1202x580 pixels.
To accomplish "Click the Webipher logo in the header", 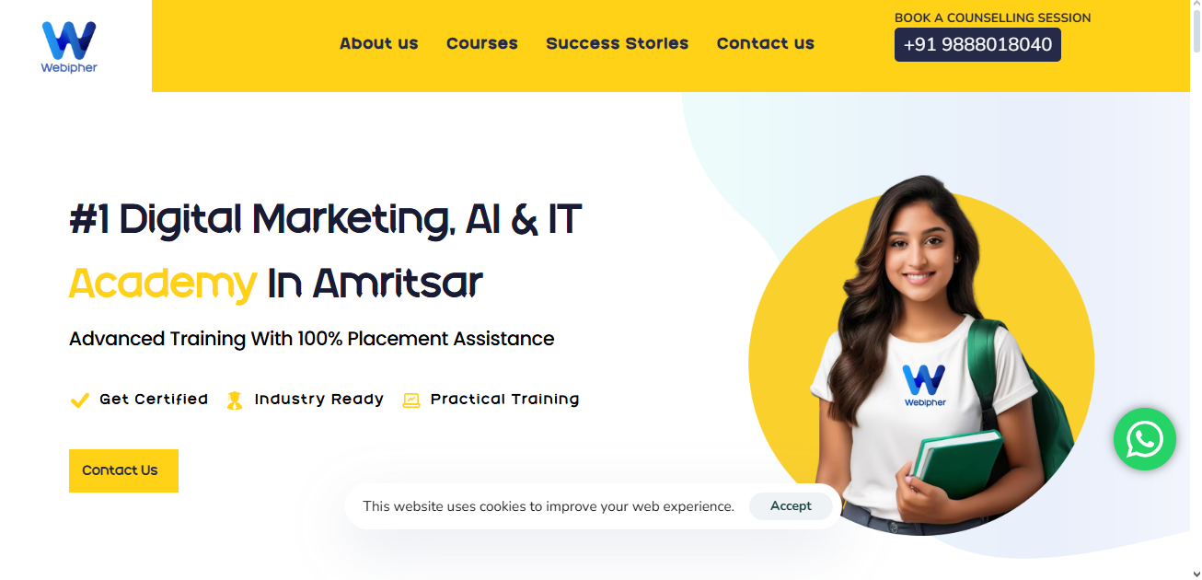I will pos(69,46).
